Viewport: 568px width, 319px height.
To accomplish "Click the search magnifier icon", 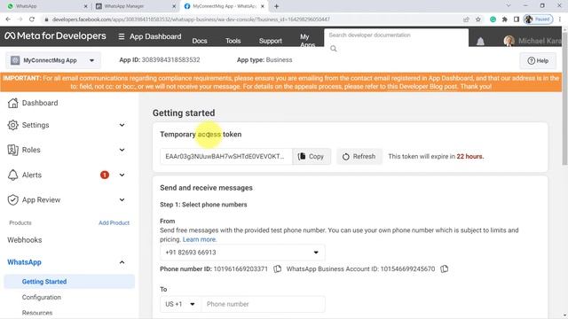I will 334,49.
